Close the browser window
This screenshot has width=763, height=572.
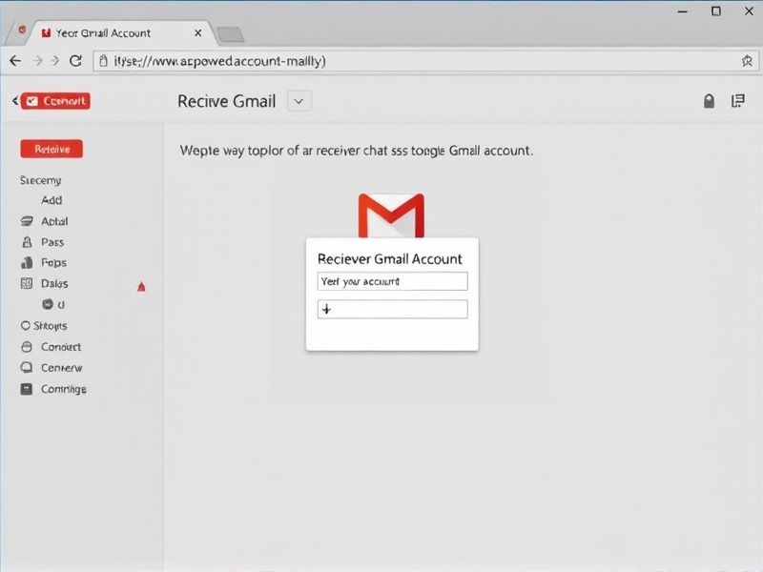(749, 10)
